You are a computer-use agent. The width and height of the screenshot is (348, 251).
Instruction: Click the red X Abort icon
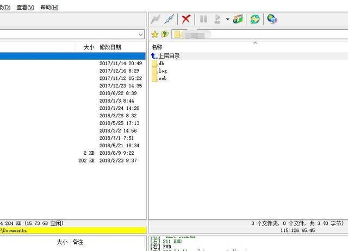tap(186, 19)
